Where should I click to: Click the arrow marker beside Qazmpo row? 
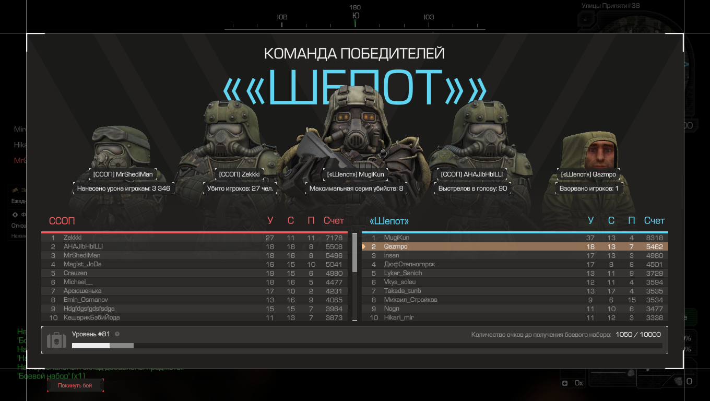pos(364,246)
